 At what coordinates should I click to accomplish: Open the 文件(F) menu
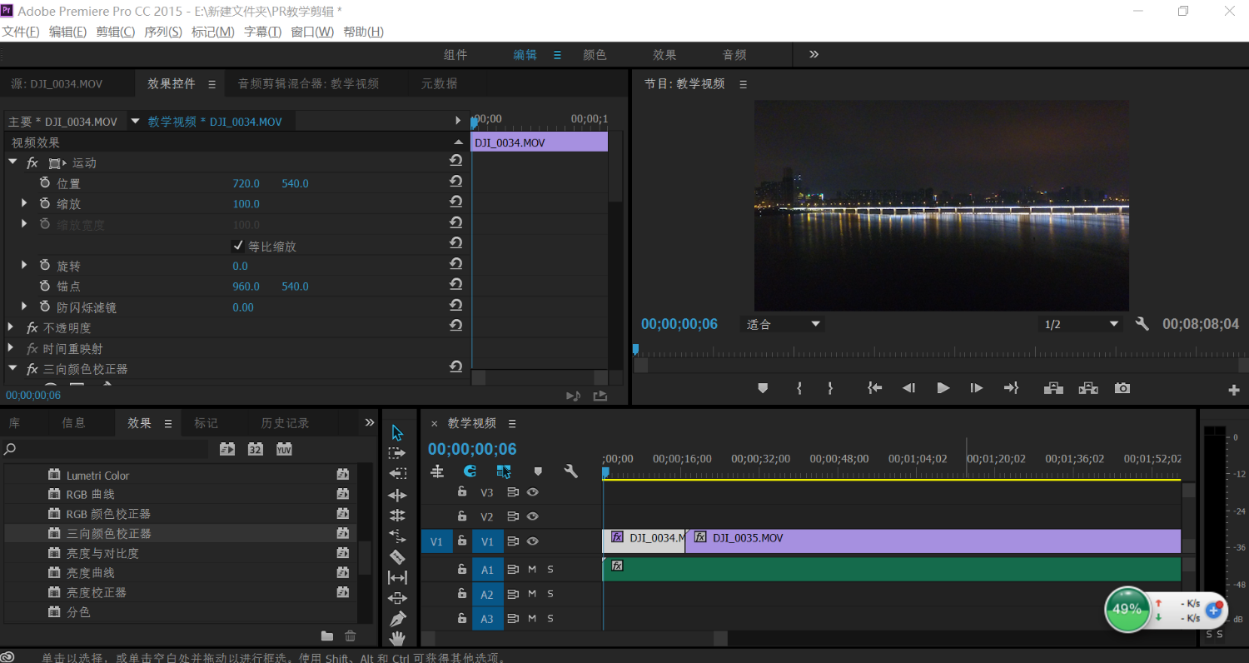click(21, 32)
